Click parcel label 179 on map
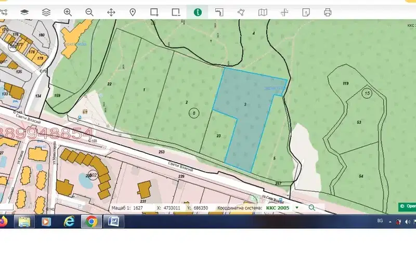Image resolution: width=416 pixels, height=277 pixels. [x=40, y=58]
